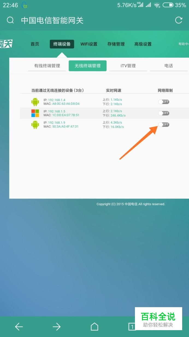Screen dimensions: 189x337
Task: Click downlink speed 246.4Kb/s
Action: tap(118, 116)
